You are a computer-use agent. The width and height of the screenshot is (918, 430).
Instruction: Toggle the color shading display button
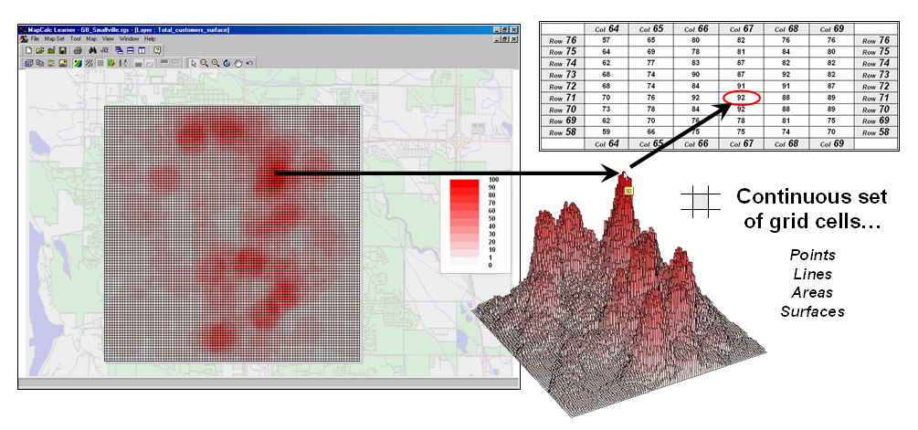click(x=78, y=63)
